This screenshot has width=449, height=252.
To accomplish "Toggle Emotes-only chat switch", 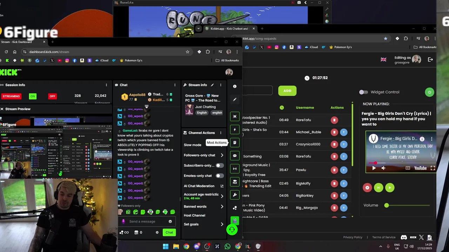I will pos(220,176).
